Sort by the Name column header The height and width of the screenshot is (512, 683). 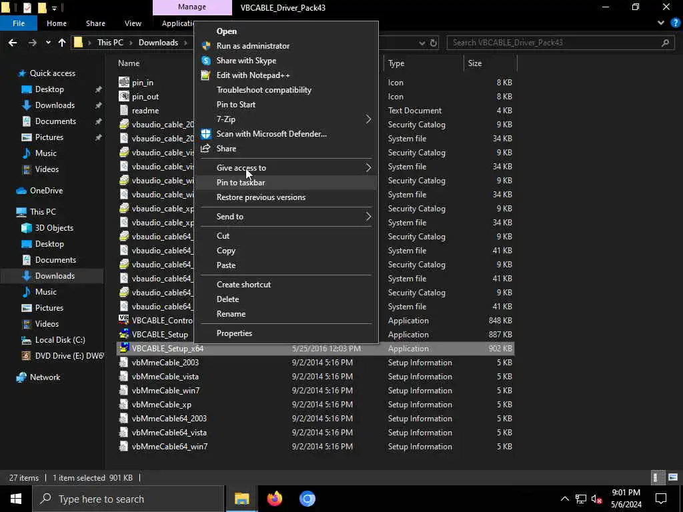coord(129,63)
